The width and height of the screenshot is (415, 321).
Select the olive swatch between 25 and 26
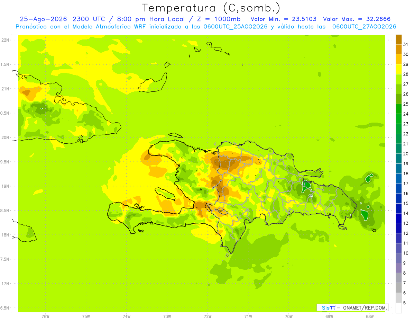[399, 99]
